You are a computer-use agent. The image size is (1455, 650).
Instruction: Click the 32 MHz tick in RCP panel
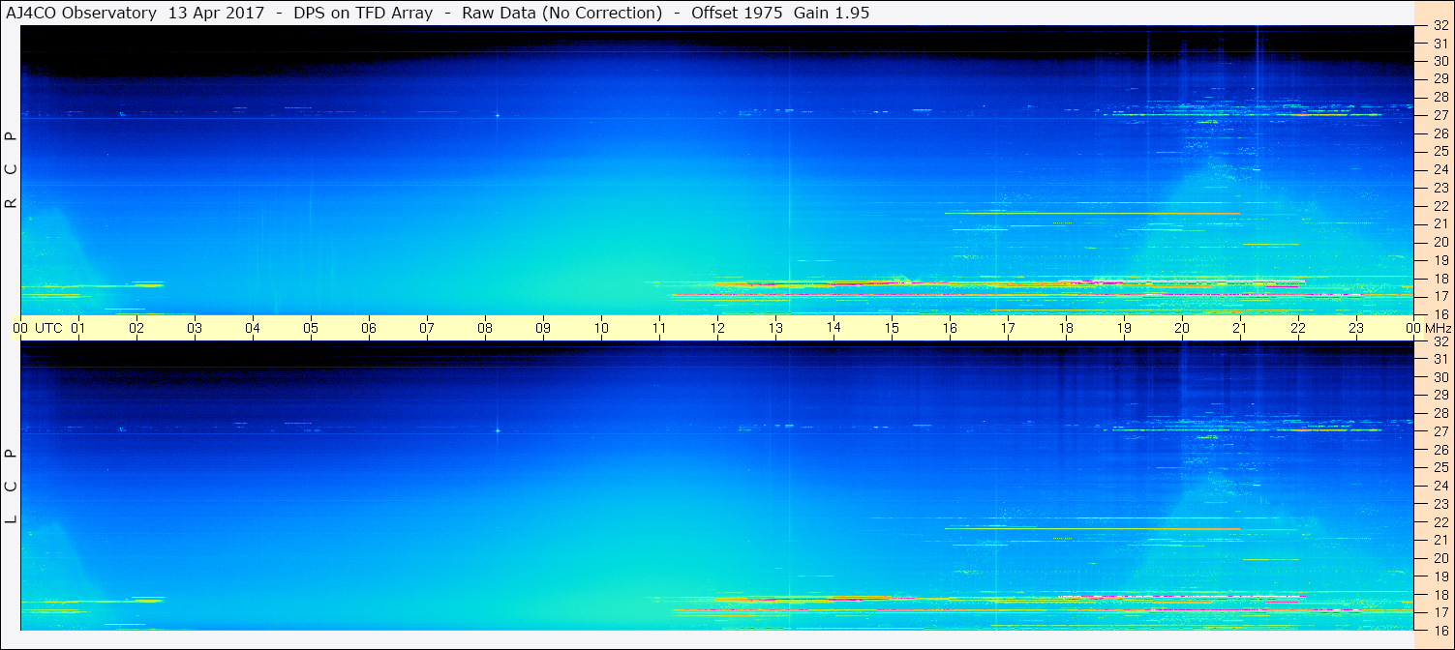click(x=1440, y=26)
